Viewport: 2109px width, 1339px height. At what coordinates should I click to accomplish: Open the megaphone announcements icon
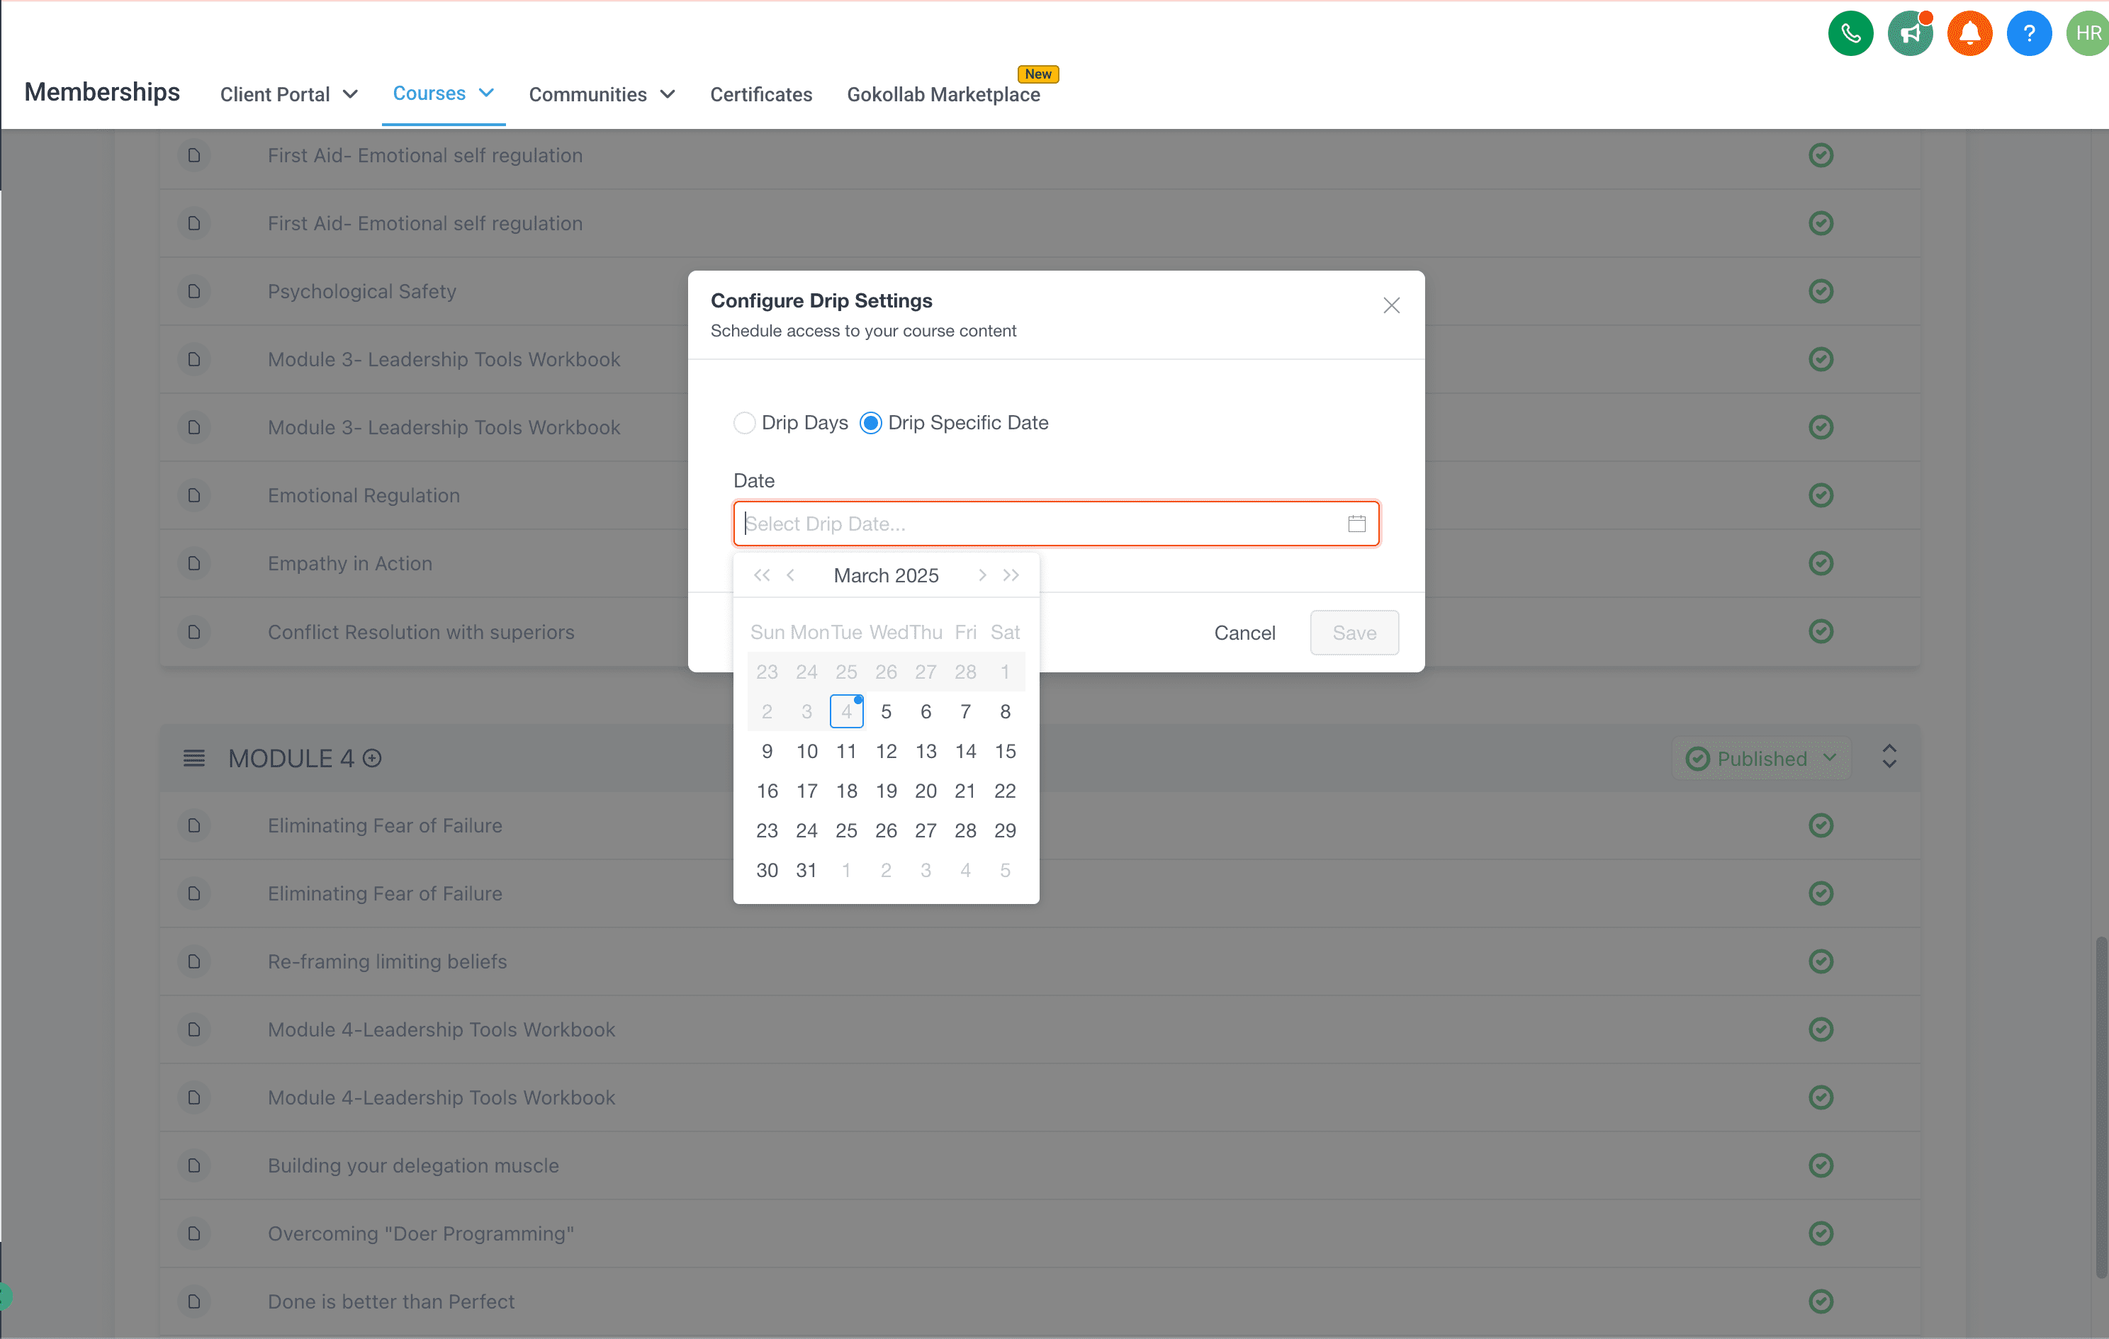click(x=1909, y=33)
